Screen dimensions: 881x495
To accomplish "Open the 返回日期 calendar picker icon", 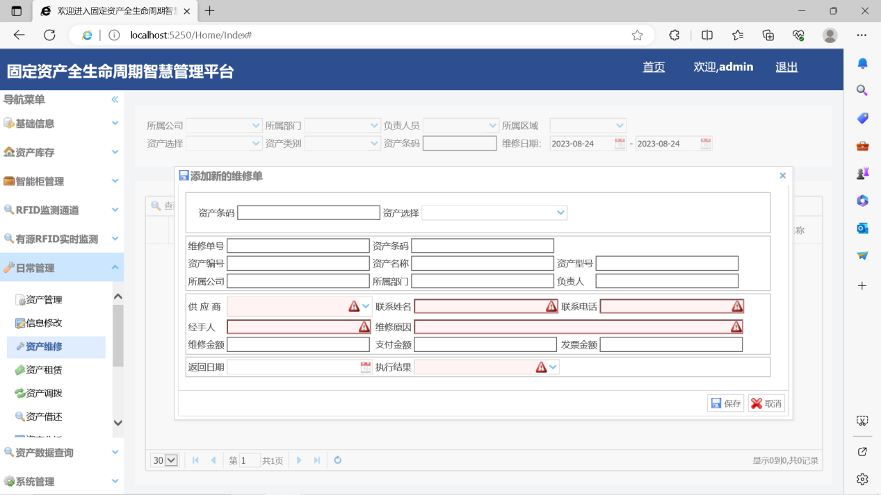I will click(x=366, y=367).
